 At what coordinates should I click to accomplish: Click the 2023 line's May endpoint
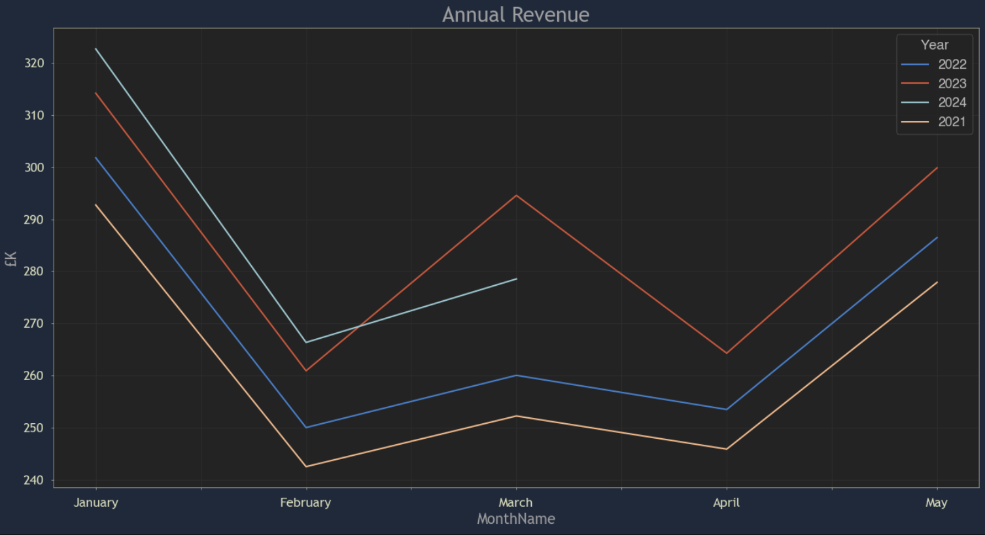coord(937,168)
